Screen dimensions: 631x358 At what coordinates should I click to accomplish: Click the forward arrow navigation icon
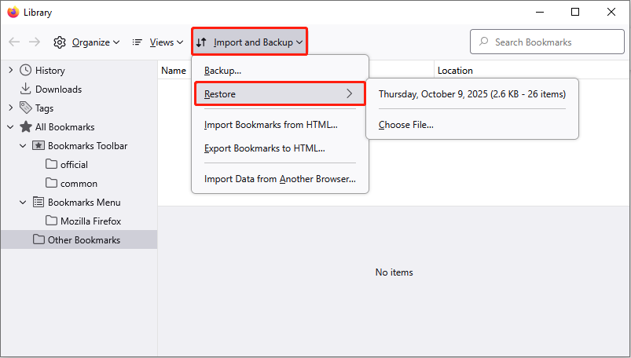[35, 42]
